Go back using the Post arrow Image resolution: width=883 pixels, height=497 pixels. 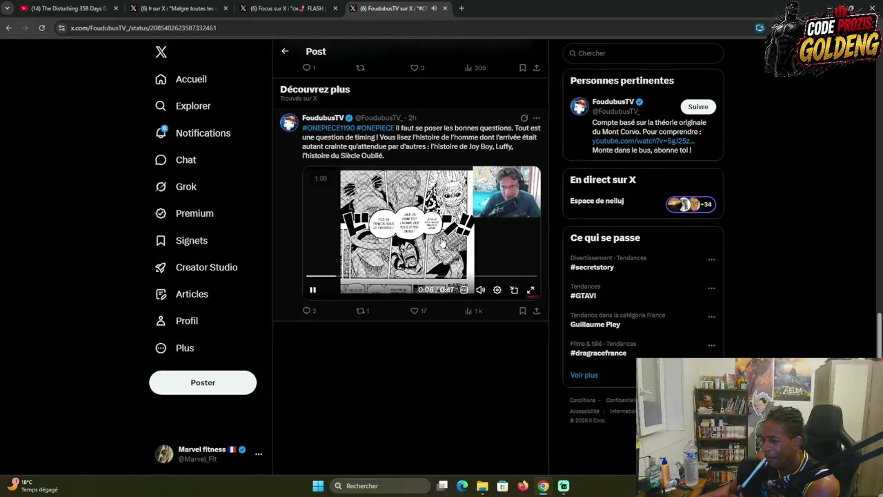coord(285,51)
